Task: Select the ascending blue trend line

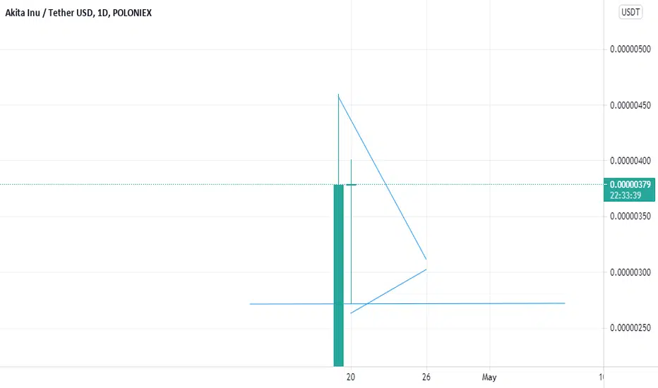Action: [388, 291]
